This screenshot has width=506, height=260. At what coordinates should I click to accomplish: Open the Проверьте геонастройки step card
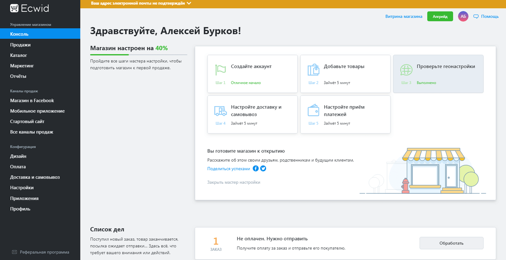pyautogui.click(x=438, y=74)
